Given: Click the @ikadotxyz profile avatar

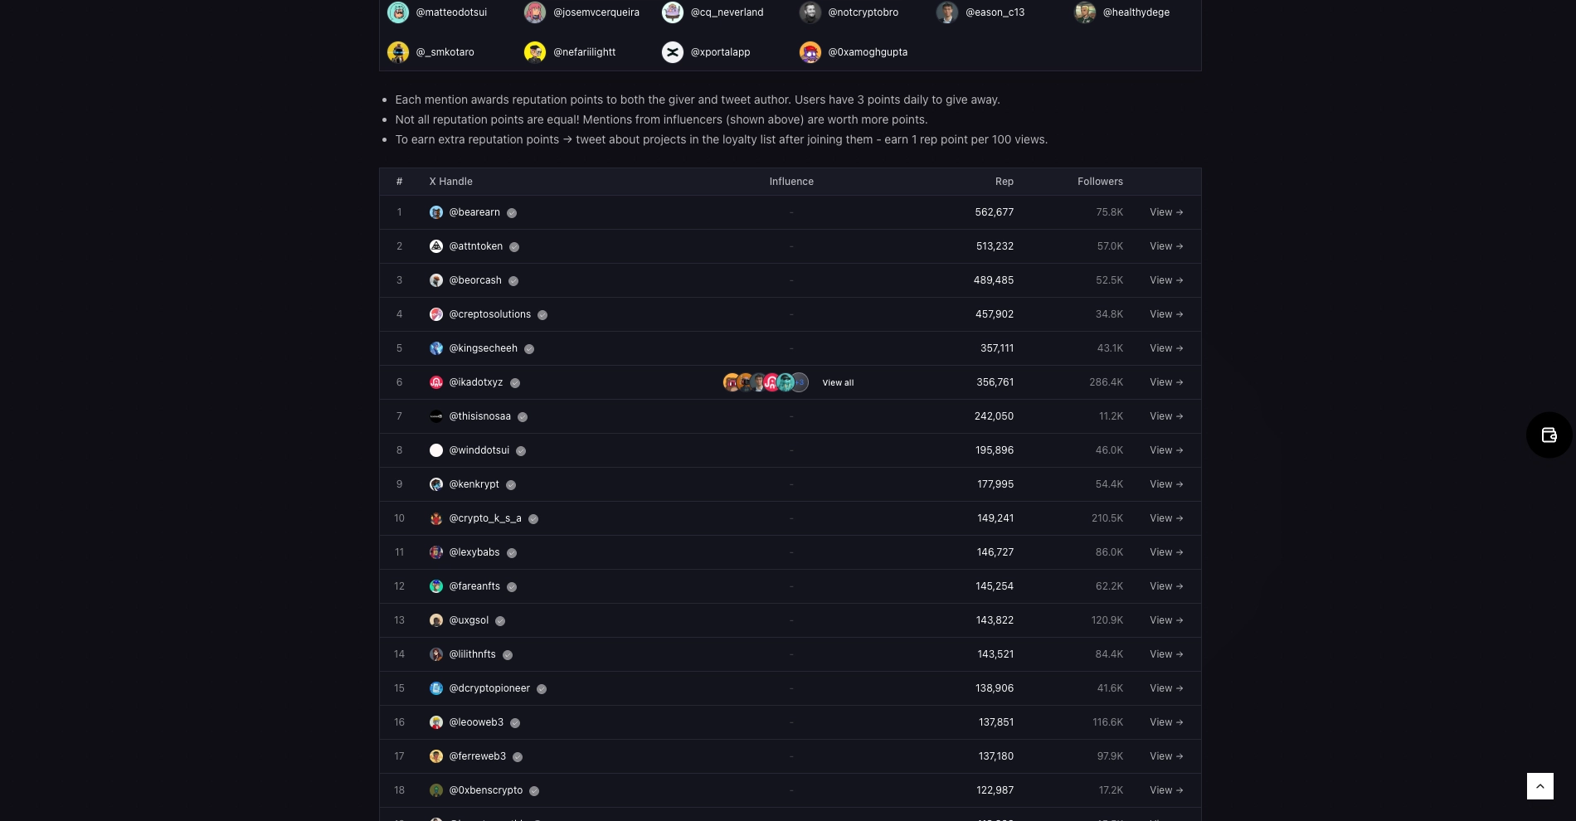Looking at the screenshot, I should pos(436,382).
